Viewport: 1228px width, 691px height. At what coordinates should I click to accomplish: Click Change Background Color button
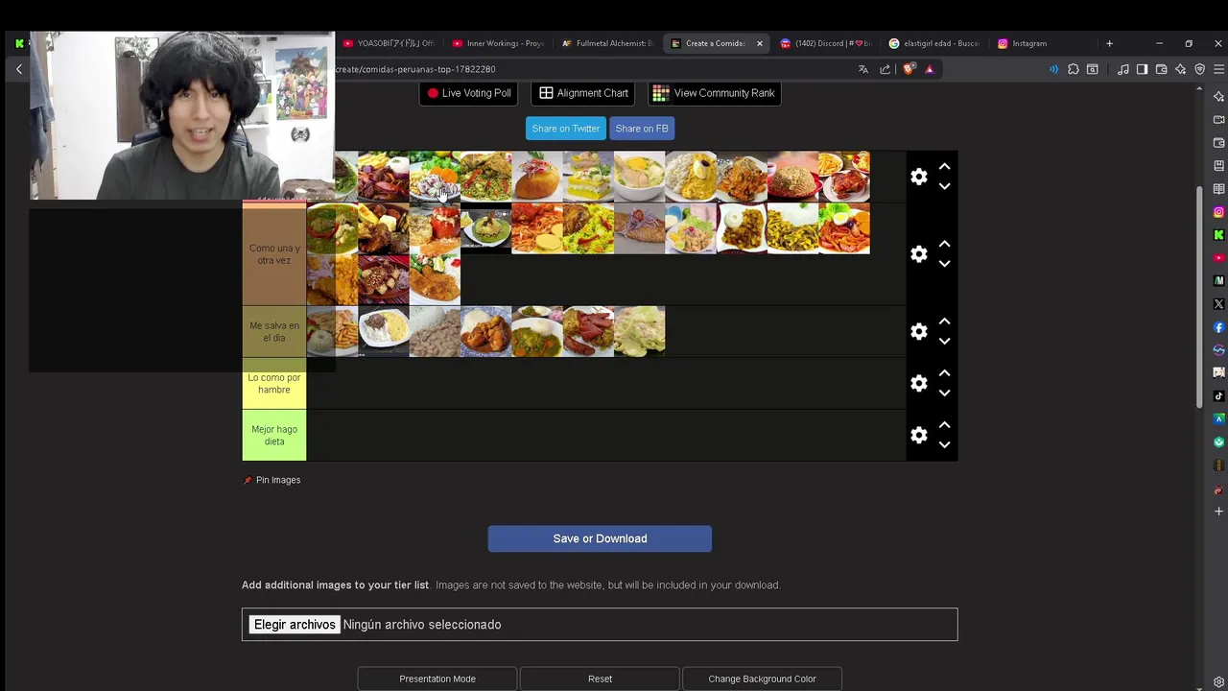point(762,679)
